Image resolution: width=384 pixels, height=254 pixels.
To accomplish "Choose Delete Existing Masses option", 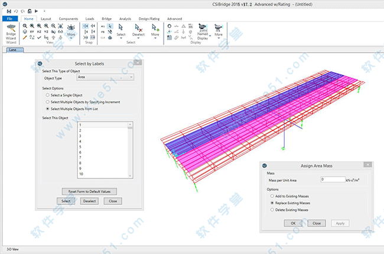I will [x=272, y=210].
